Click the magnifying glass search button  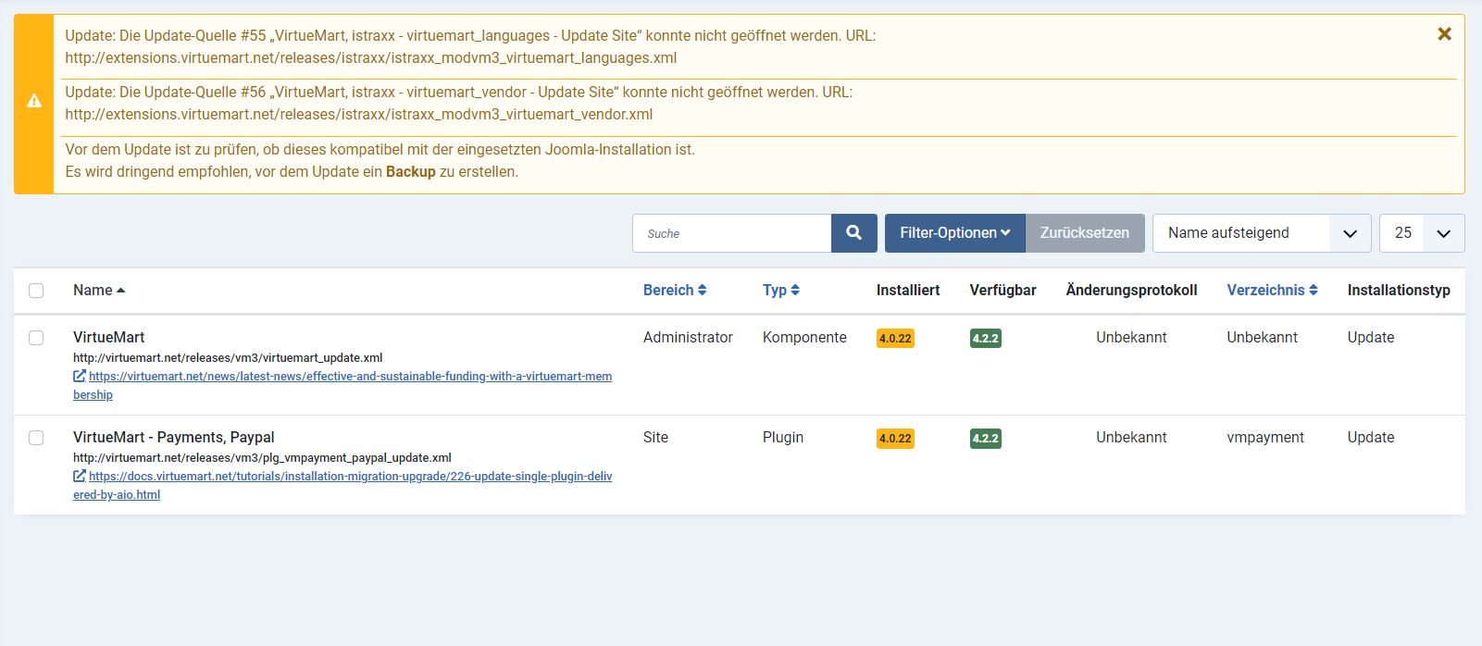(853, 233)
